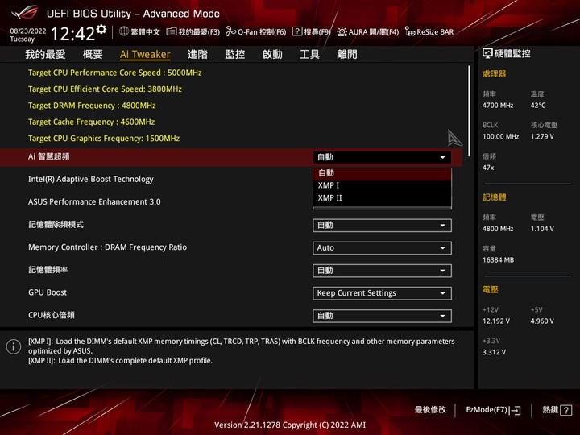Click 繁體中文 language button
This screenshot has width=580, height=435.
pos(139,31)
